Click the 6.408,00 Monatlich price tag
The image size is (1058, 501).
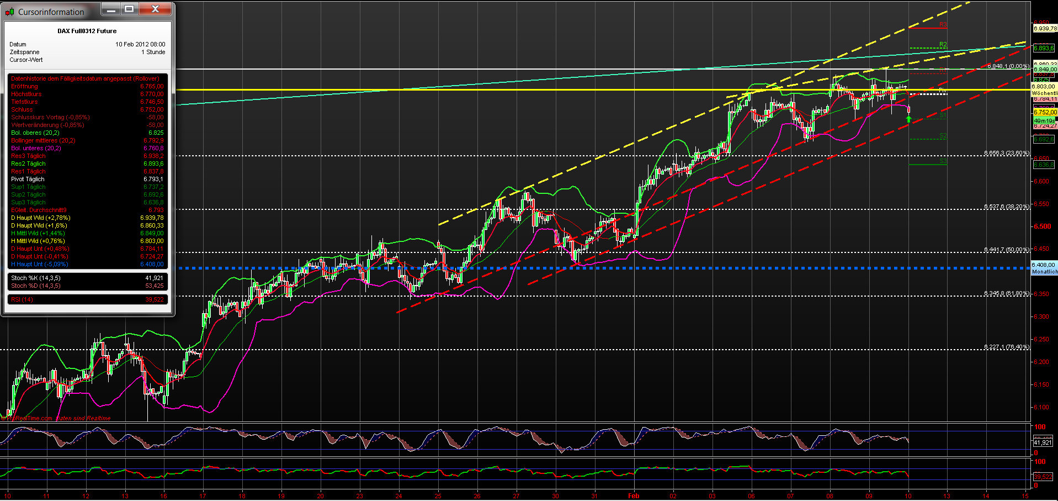tap(1044, 268)
